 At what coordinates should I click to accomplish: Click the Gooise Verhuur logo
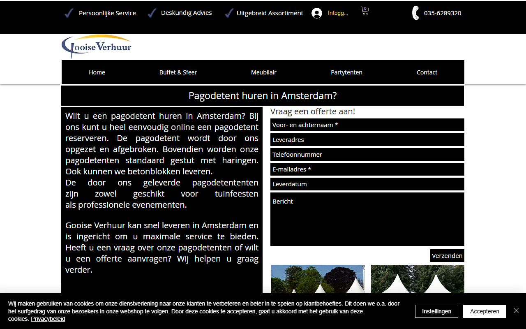pos(97,46)
